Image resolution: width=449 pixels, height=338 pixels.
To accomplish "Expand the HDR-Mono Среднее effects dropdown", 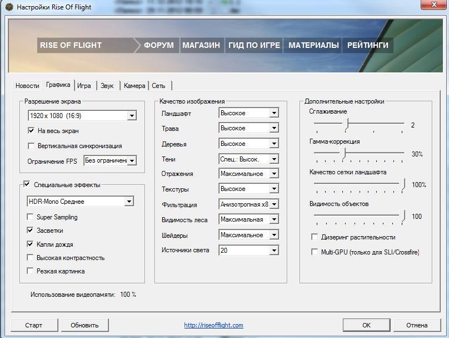I will click(80, 202).
